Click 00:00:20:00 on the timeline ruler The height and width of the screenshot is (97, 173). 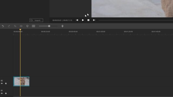pos(46,32)
